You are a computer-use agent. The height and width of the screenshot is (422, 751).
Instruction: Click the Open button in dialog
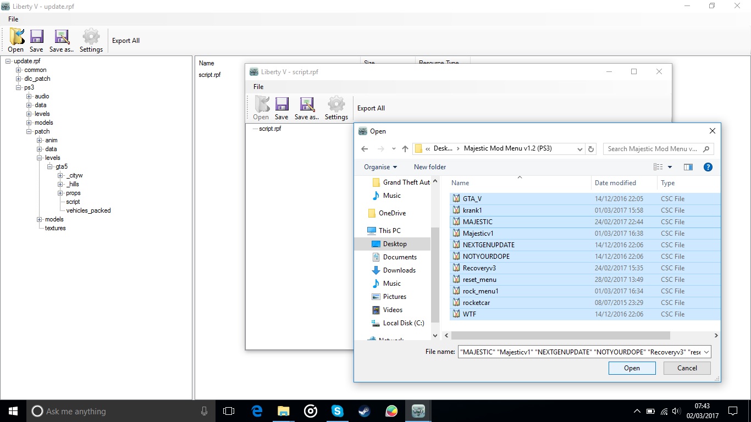pos(632,368)
